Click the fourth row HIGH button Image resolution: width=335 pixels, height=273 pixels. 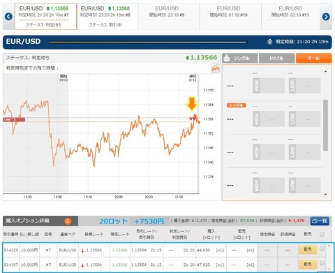[269, 185]
